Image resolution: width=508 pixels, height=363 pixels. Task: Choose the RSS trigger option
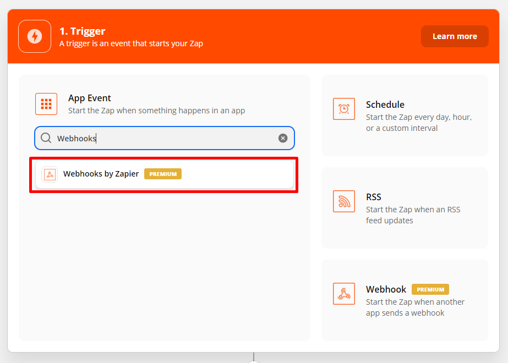(x=405, y=208)
